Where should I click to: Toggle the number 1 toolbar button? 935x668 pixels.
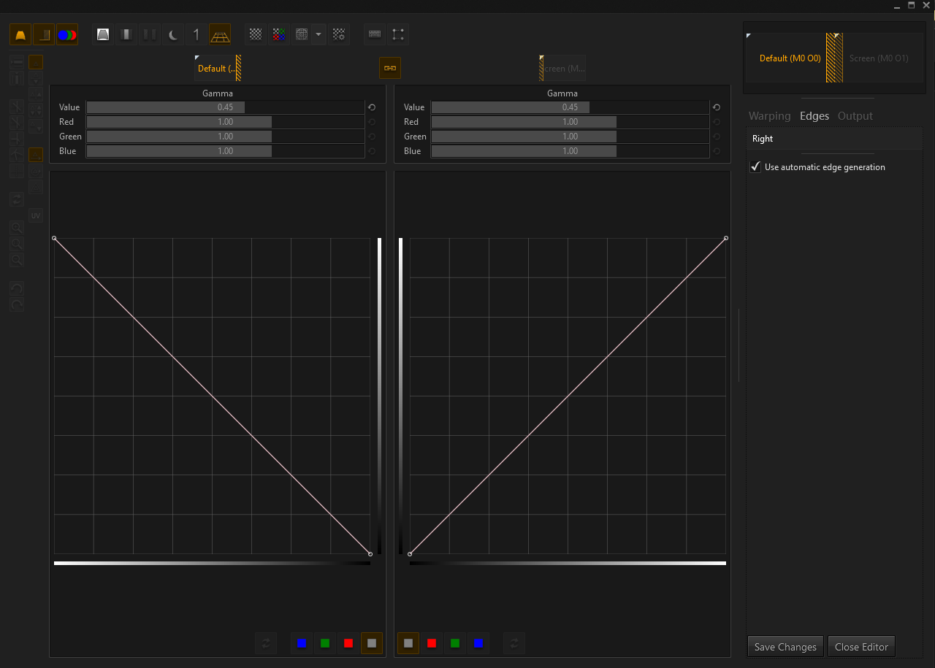(x=196, y=34)
